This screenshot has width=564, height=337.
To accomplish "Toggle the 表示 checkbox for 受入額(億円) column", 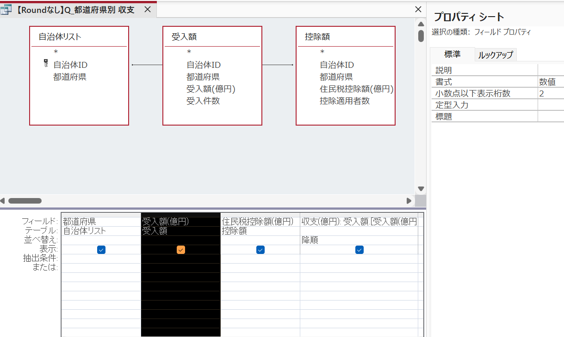I will (x=181, y=250).
